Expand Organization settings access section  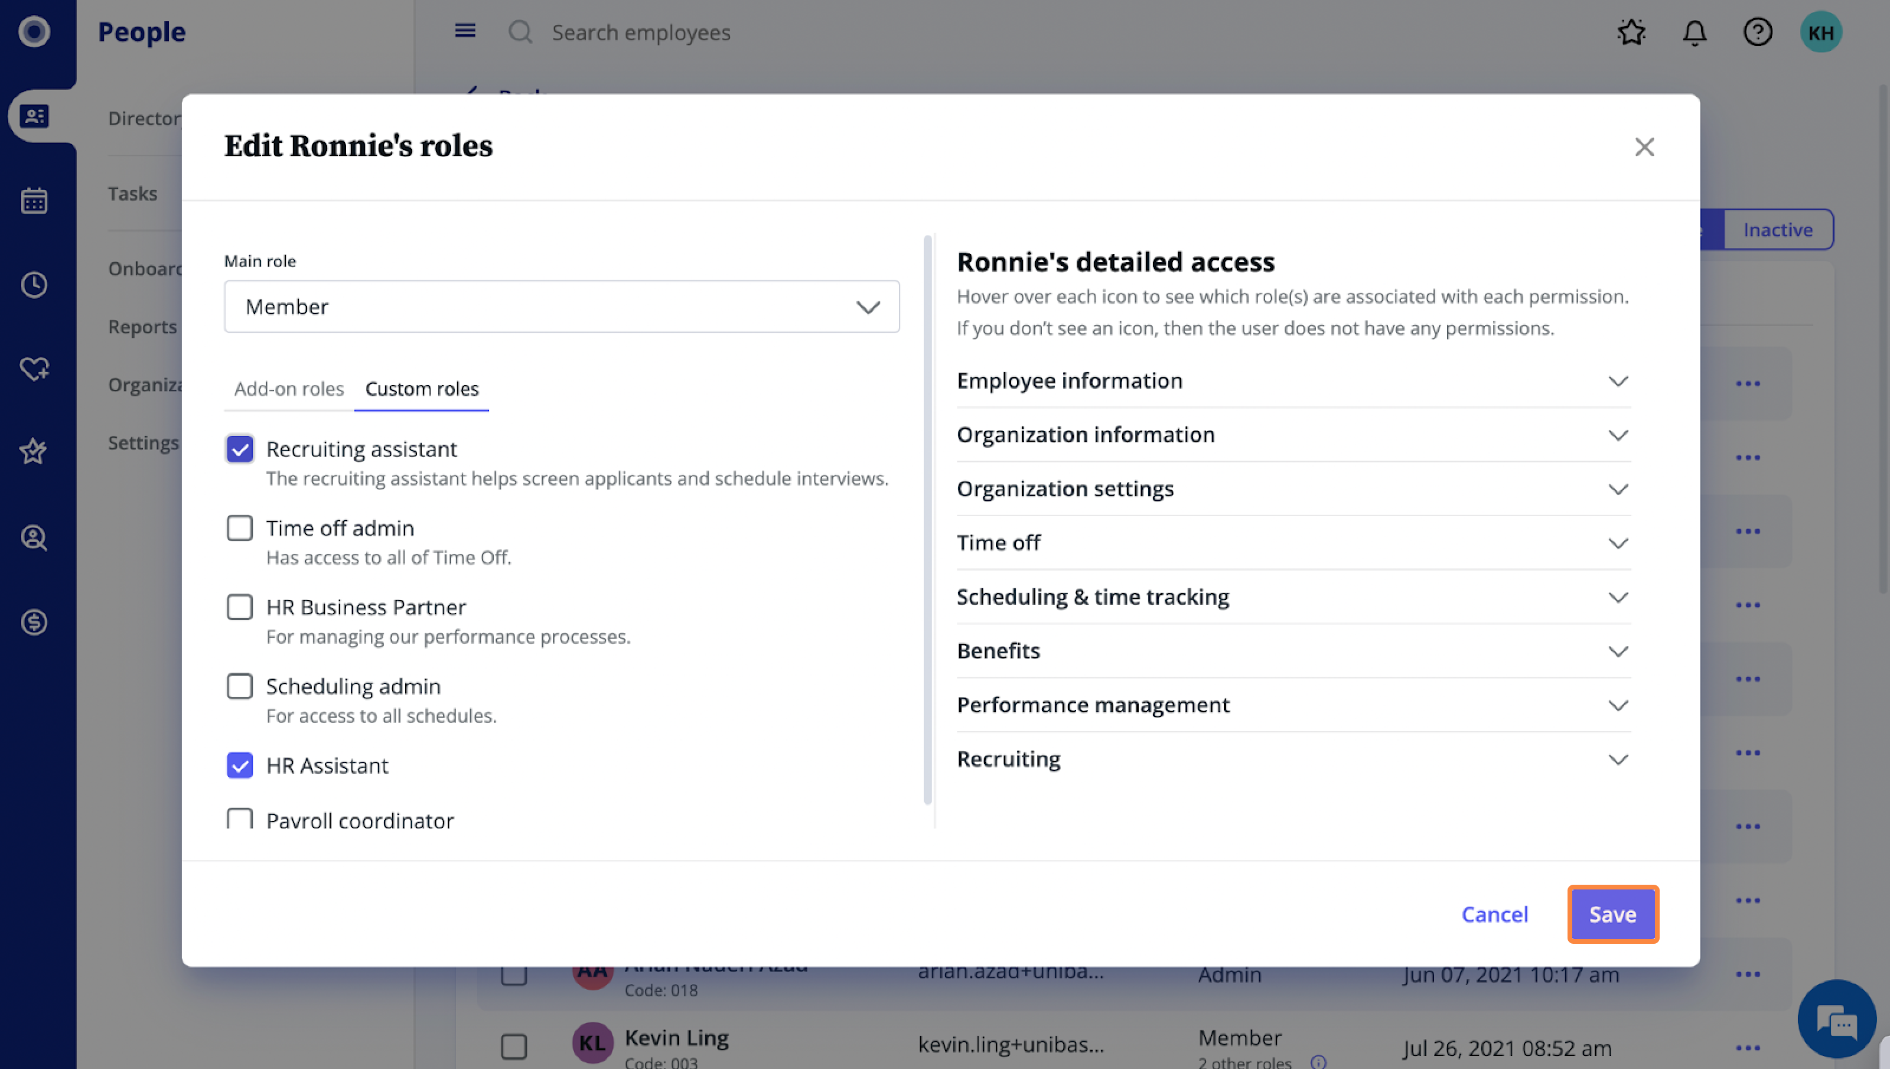[1293, 489]
